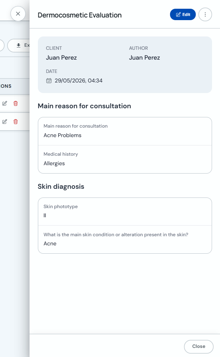Click the CLIENT label
The image size is (220, 357).
tap(54, 48)
